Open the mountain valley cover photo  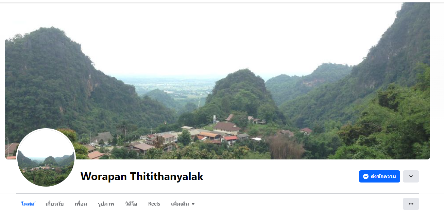click(x=218, y=81)
